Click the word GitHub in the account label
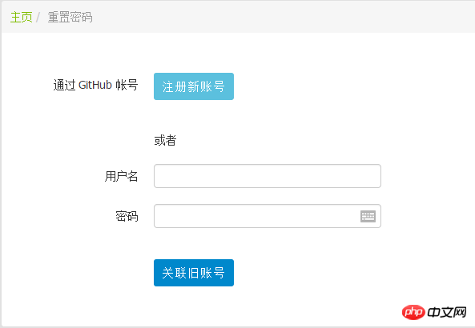The width and height of the screenshot is (475, 328). click(95, 85)
